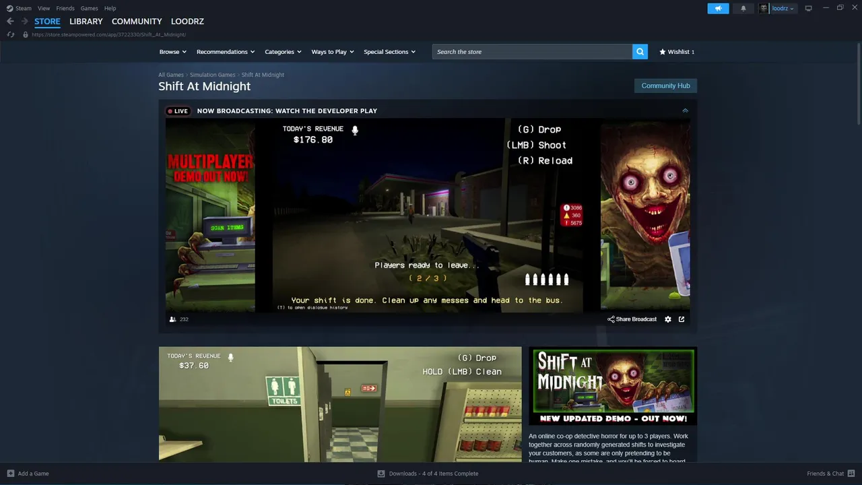Switch to the COMMUNITY tab

(137, 22)
